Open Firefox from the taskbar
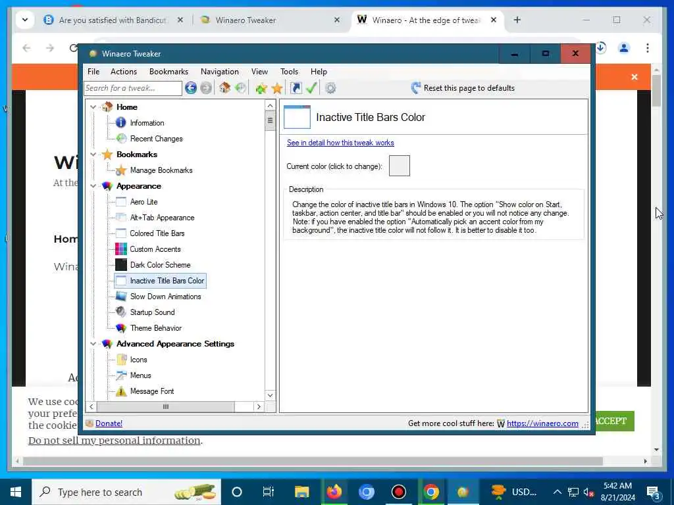 334,492
